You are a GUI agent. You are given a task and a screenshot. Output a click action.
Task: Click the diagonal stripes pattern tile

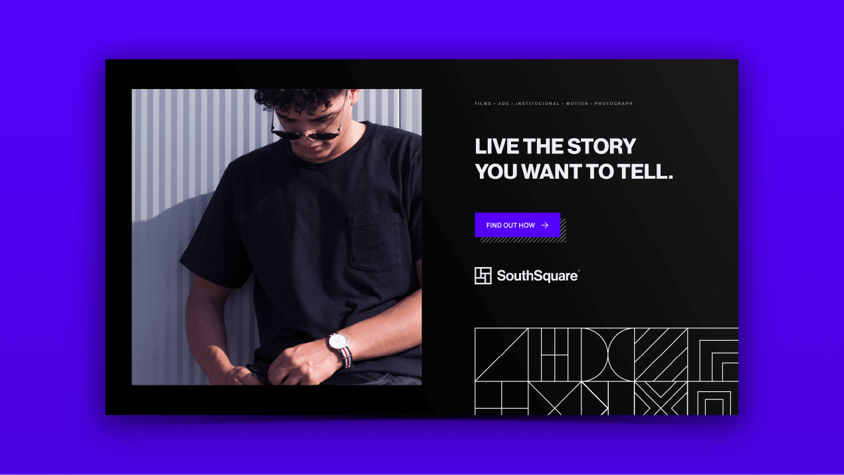coord(661,355)
